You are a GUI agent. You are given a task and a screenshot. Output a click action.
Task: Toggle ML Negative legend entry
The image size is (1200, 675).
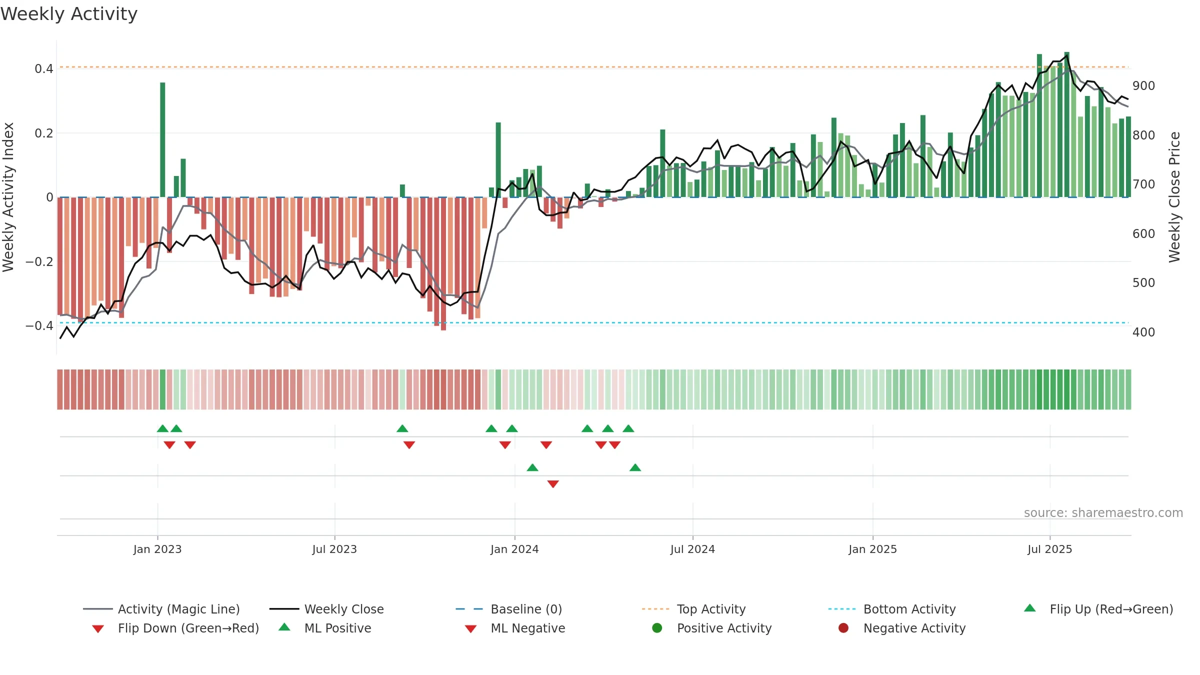click(x=515, y=628)
